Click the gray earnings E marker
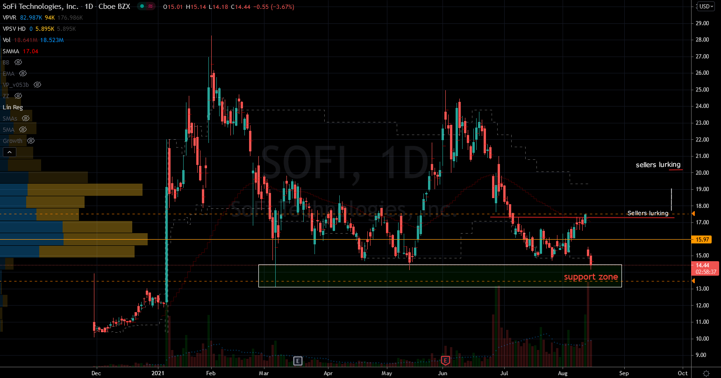This screenshot has height=378, width=721. 298,361
